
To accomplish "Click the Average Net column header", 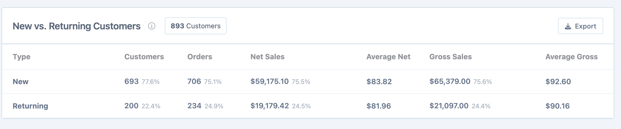I will coord(388,57).
